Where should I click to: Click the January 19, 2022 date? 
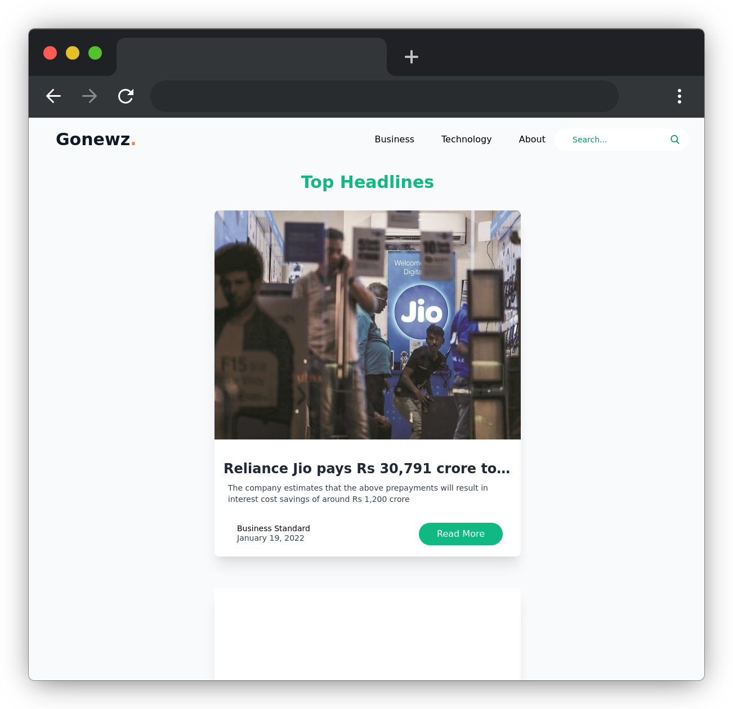(x=271, y=538)
